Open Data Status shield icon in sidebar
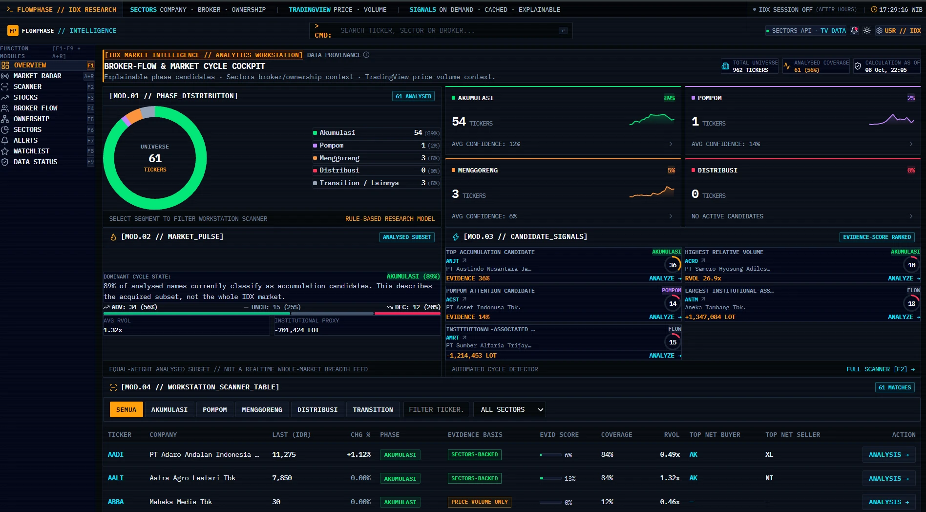Image resolution: width=926 pixels, height=512 pixels. point(5,162)
